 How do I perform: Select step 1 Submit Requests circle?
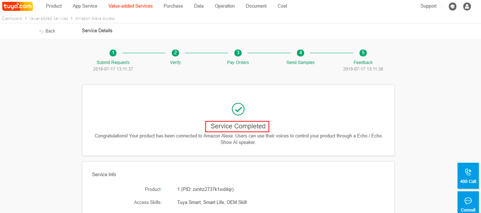pyautogui.click(x=113, y=53)
